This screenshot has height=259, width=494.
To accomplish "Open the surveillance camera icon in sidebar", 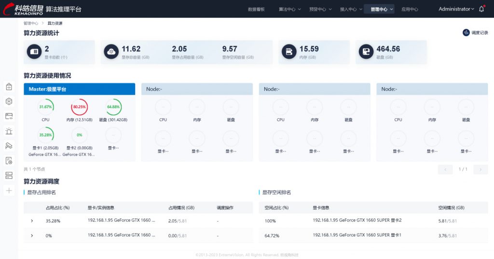I will 9,146.
